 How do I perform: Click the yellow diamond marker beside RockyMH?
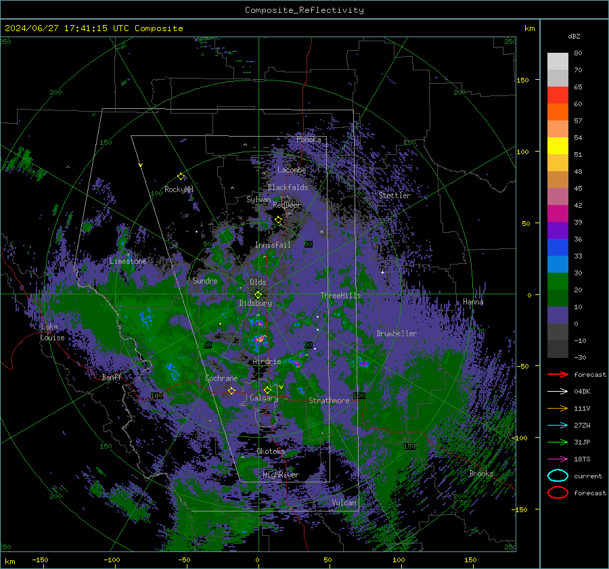tap(181, 177)
